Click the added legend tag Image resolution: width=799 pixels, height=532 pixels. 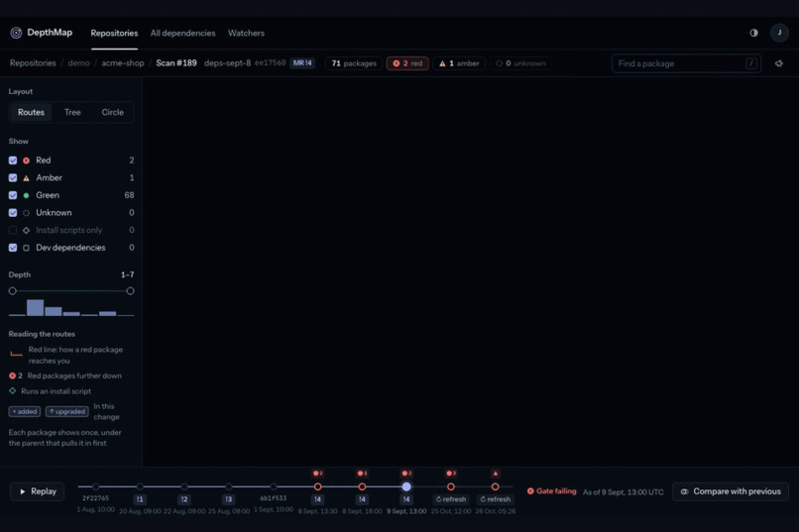pos(25,411)
